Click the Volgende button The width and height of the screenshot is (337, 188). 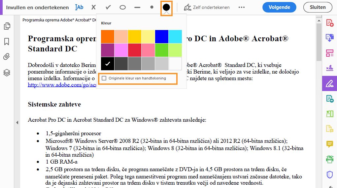click(x=279, y=7)
